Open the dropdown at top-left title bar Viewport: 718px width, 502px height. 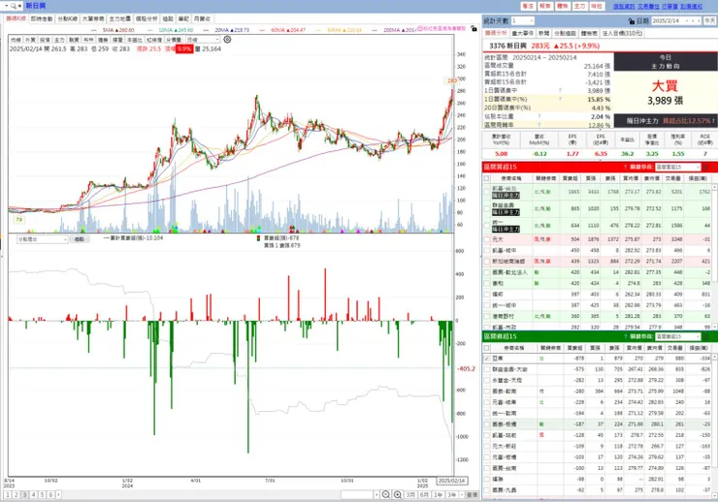click(x=7, y=6)
